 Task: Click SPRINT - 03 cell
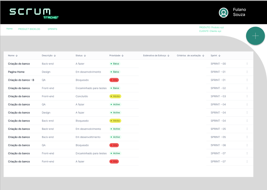218,96
